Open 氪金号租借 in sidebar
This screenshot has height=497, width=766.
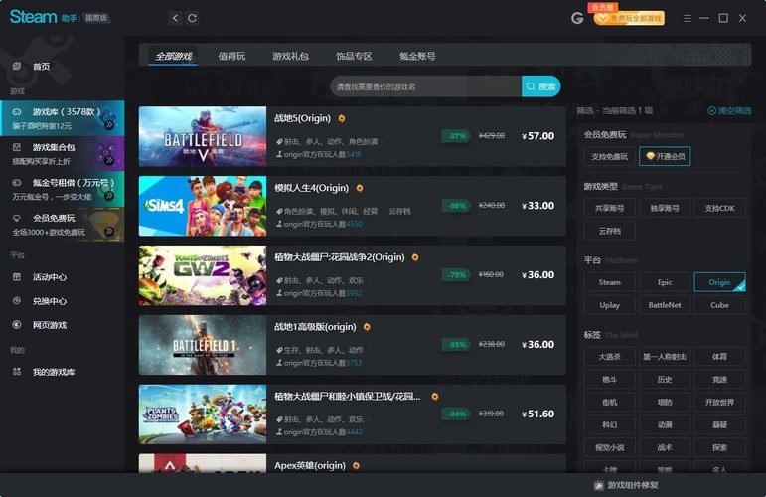tap(62, 189)
